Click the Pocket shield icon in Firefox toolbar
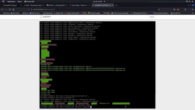 [x=174, y=9]
